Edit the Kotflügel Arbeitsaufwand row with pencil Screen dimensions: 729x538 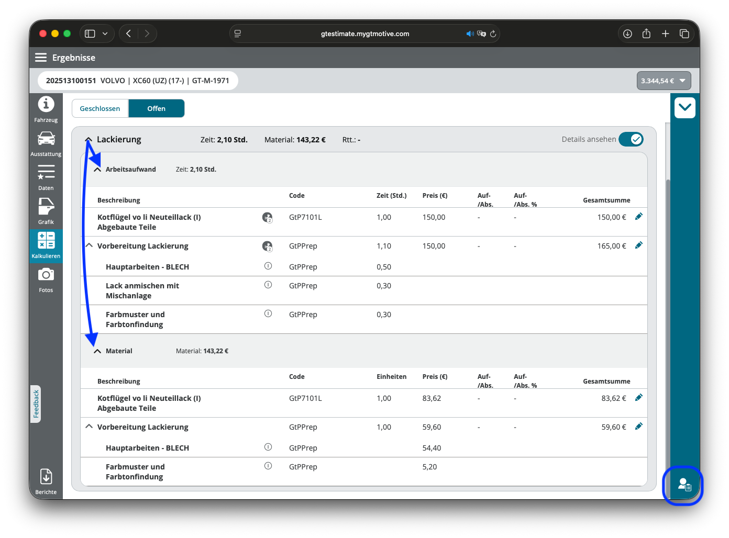click(x=638, y=217)
